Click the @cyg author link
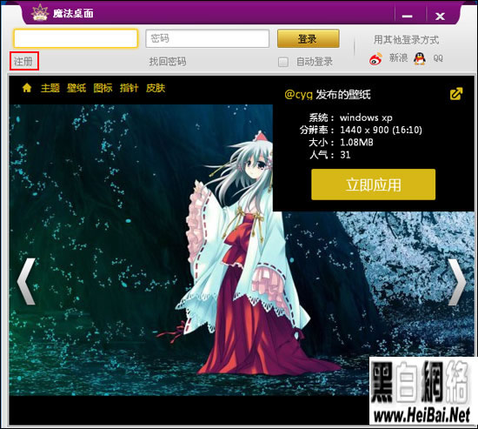Screen dimensions: 478x429 tap(298, 95)
